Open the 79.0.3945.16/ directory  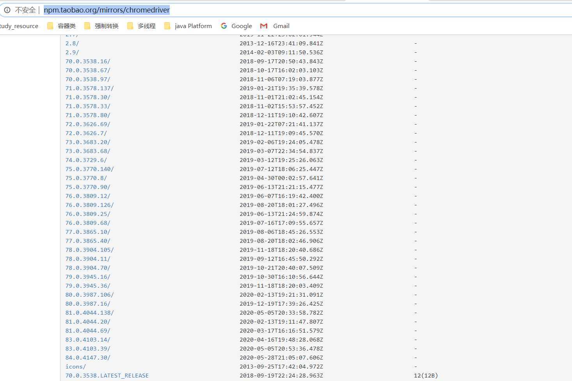pos(88,277)
